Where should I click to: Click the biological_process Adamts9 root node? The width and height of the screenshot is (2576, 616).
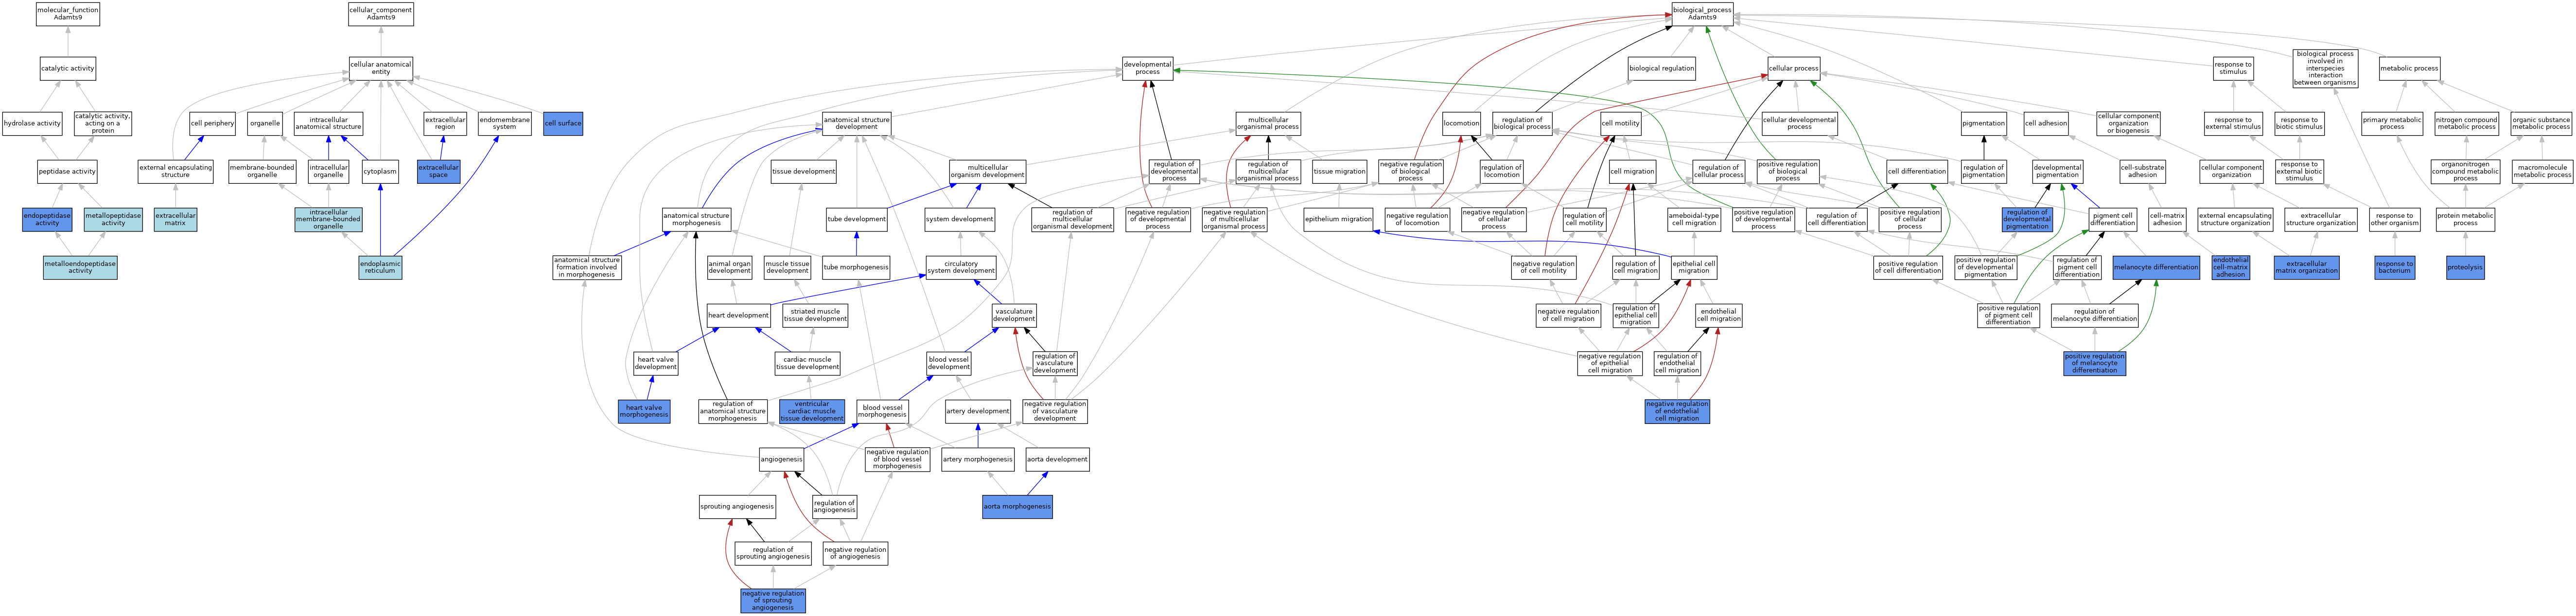pos(1702,14)
